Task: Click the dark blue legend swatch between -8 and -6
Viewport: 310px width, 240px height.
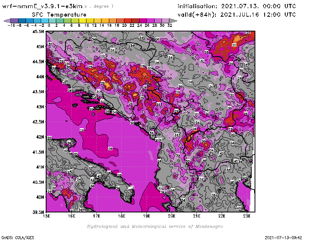Action: [22, 21]
